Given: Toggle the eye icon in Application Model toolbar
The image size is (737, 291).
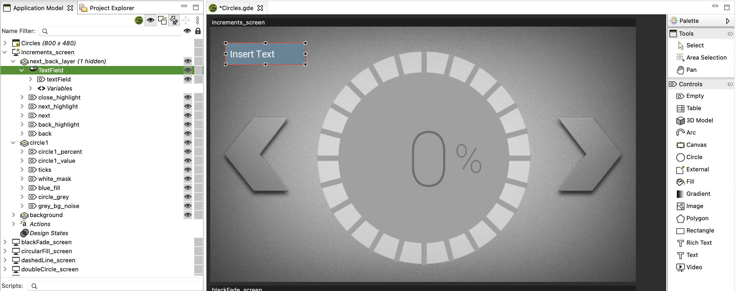Looking at the screenshot, I should pyautogui.click(x=151, y=20).
